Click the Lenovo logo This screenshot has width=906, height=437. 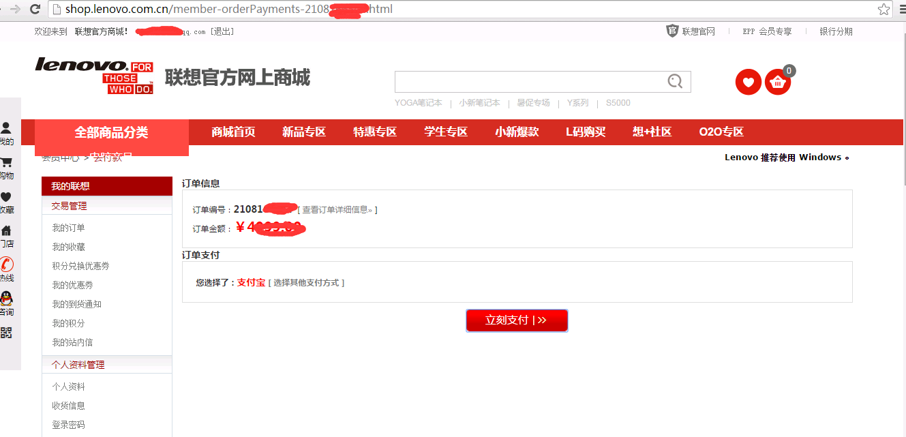94,75
